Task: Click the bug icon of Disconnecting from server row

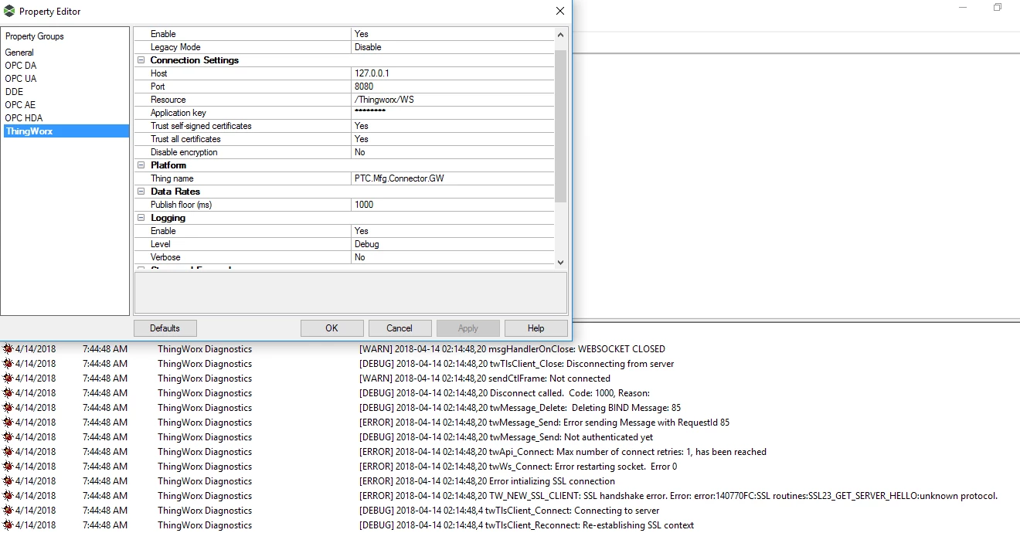Action: click(x=8, y=364)
